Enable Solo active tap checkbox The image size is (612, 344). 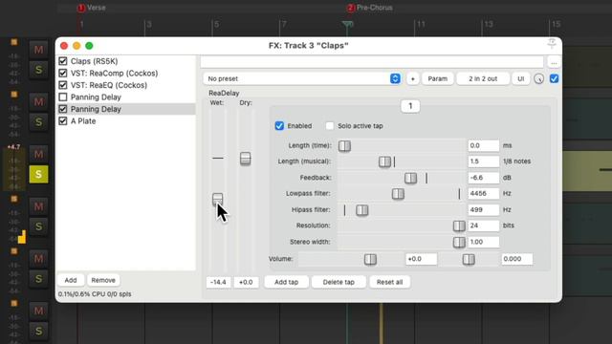pyautogui.click(x=329, y=126)
